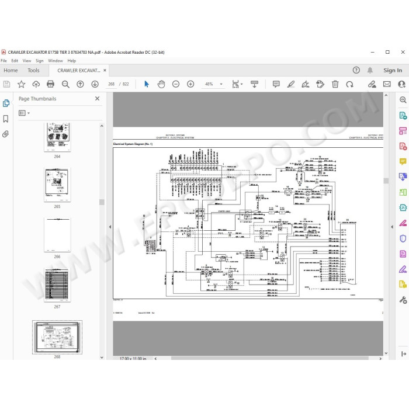The height and width of the screenshot is (409, 409).
Task: Add the star bookmark to favorites
Action: (x=21, y=84)
